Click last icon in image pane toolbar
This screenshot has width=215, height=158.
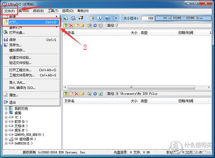pos(100,25)
